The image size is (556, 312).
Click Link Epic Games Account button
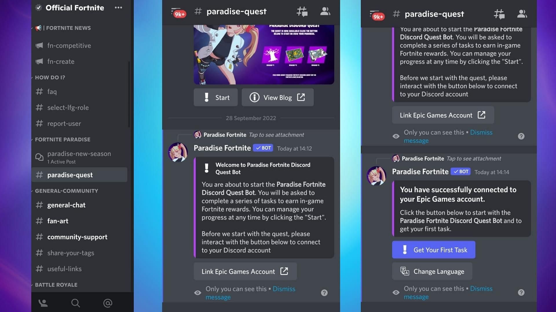click(x=245, y=271)
